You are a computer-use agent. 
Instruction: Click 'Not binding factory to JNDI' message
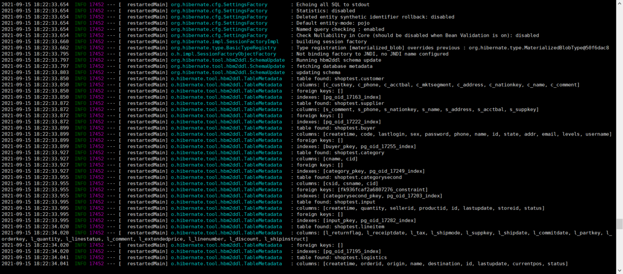[372, 54]
